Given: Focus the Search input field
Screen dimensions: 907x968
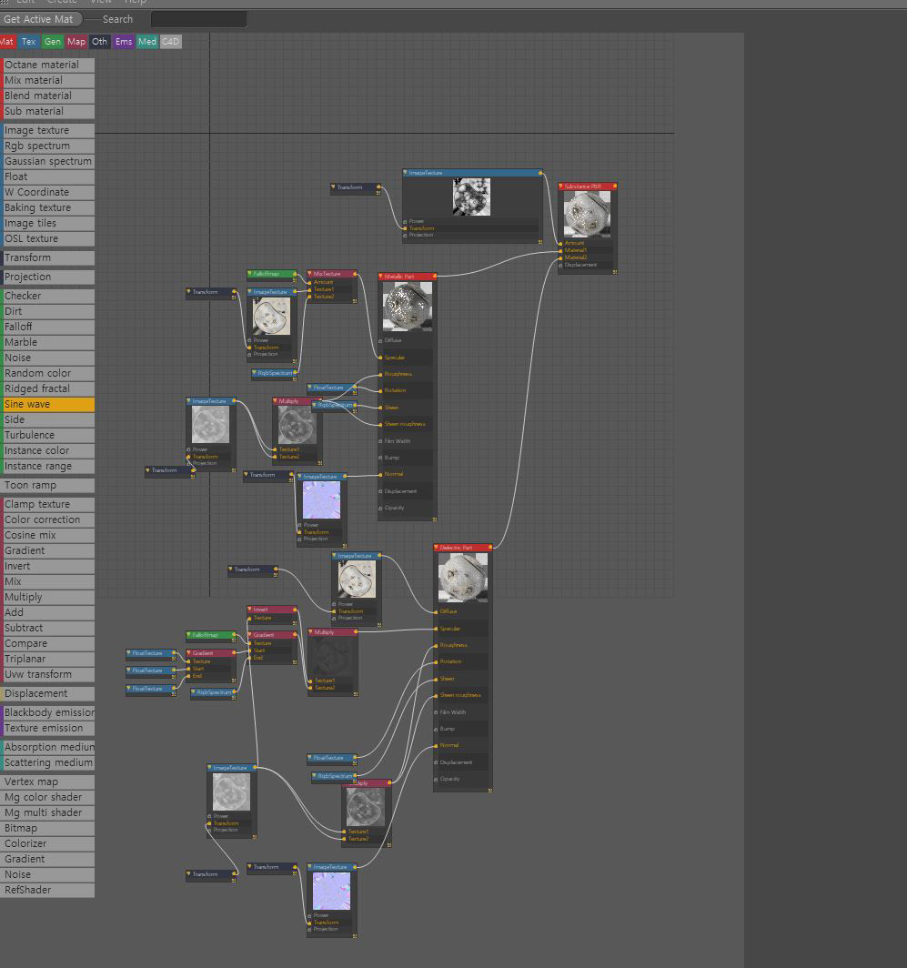Looking at the screenshot, I should [198, 19].
